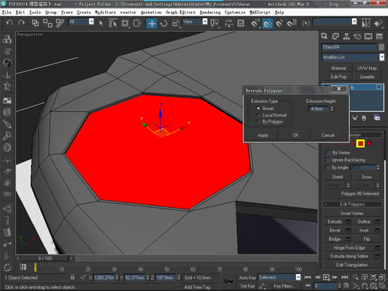Screen dimensions: 388x291
Task: Open the MAXScript menu
Action: [260, 13]
